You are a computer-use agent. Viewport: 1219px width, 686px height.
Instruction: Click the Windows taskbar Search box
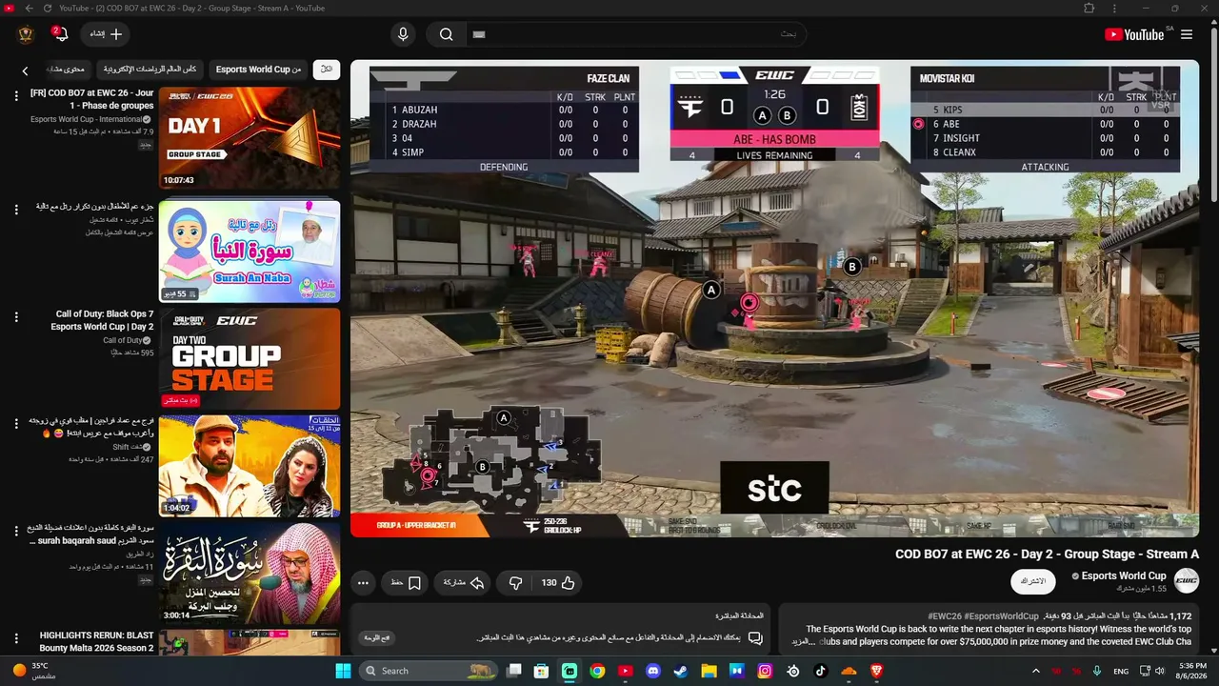[x=430, y=671]
